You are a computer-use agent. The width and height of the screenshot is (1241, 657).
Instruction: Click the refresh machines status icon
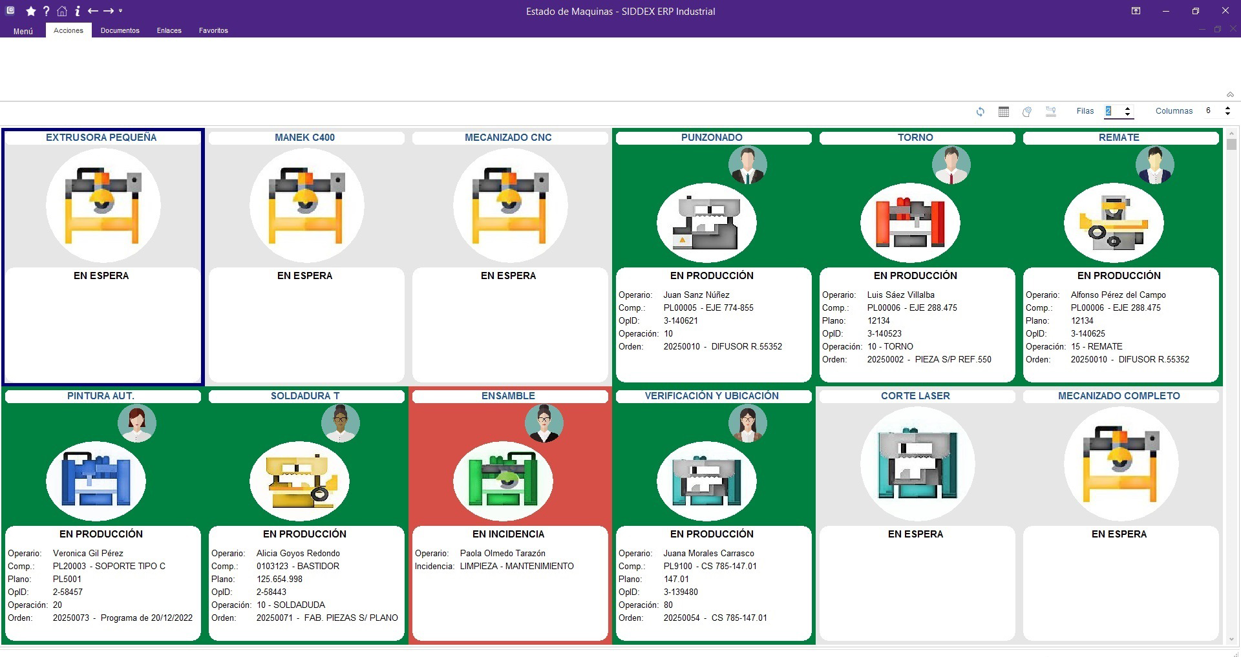point(980,112)
